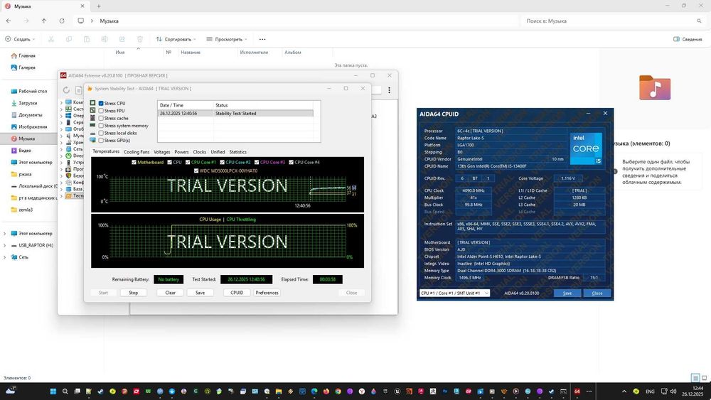Uncheck WDC WD5000LPCX drive checkbox
Image resolution: width=711 pixels, height=400 pixels.
click(x=196, y=171)
